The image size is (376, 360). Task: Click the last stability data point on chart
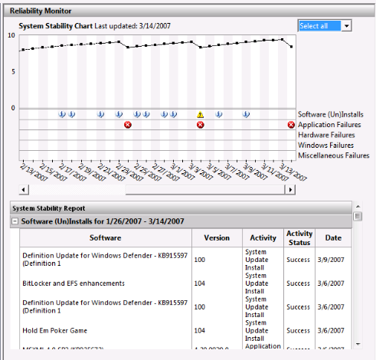coord(291,47)
